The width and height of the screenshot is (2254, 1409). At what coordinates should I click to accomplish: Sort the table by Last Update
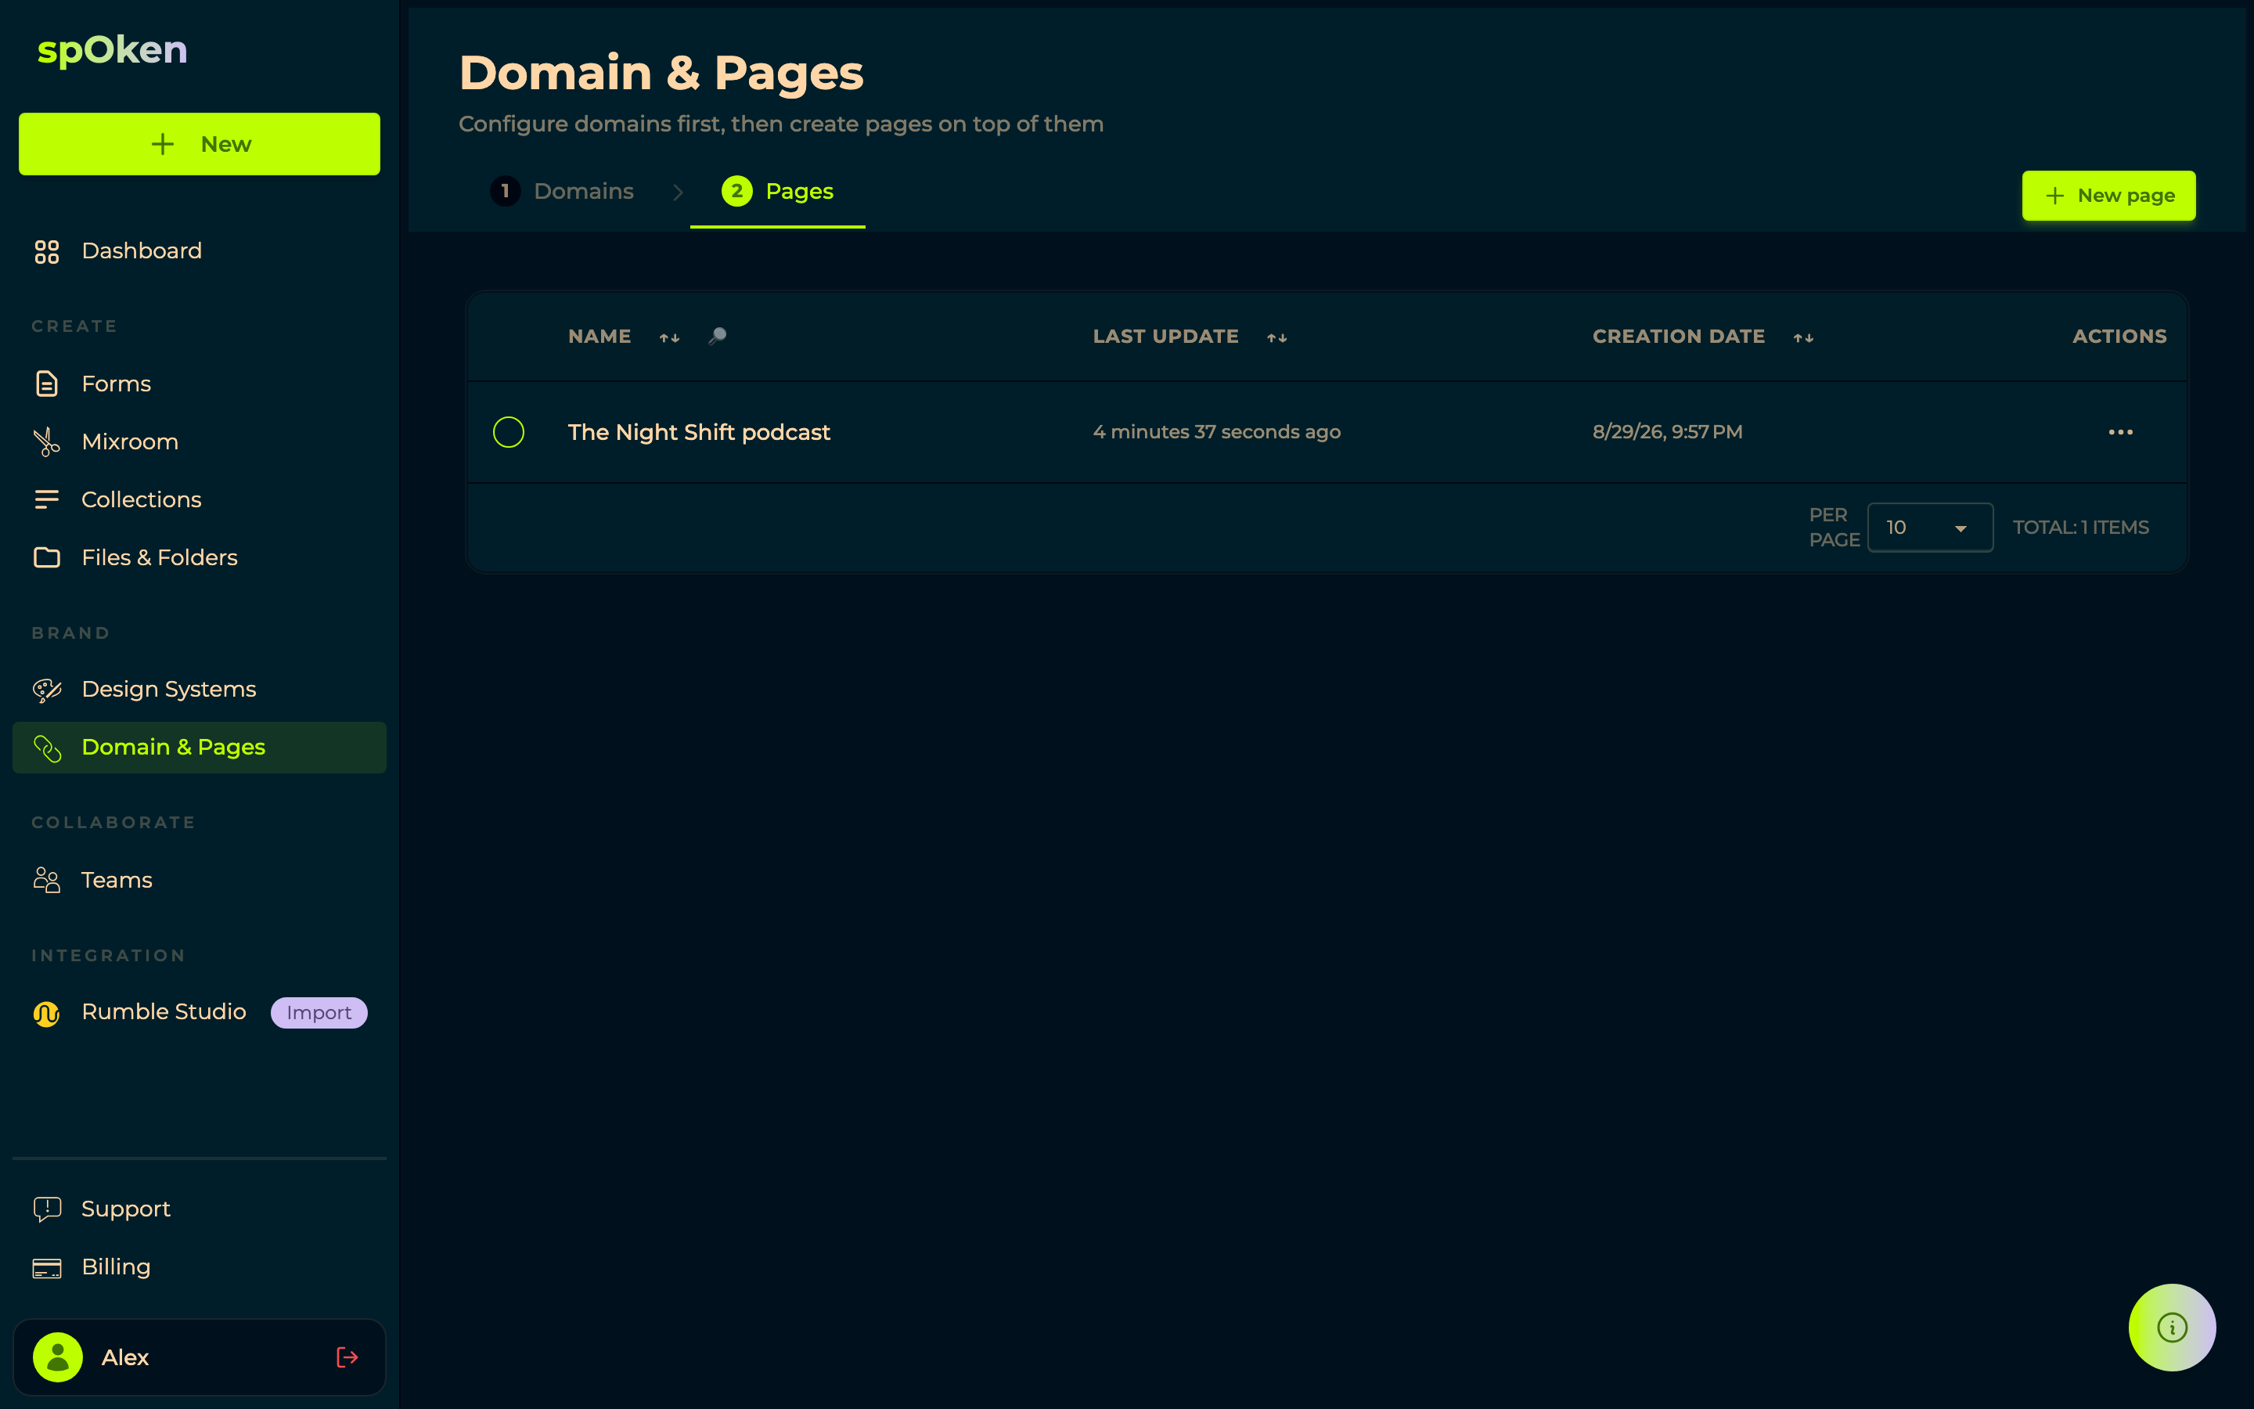1277,337
